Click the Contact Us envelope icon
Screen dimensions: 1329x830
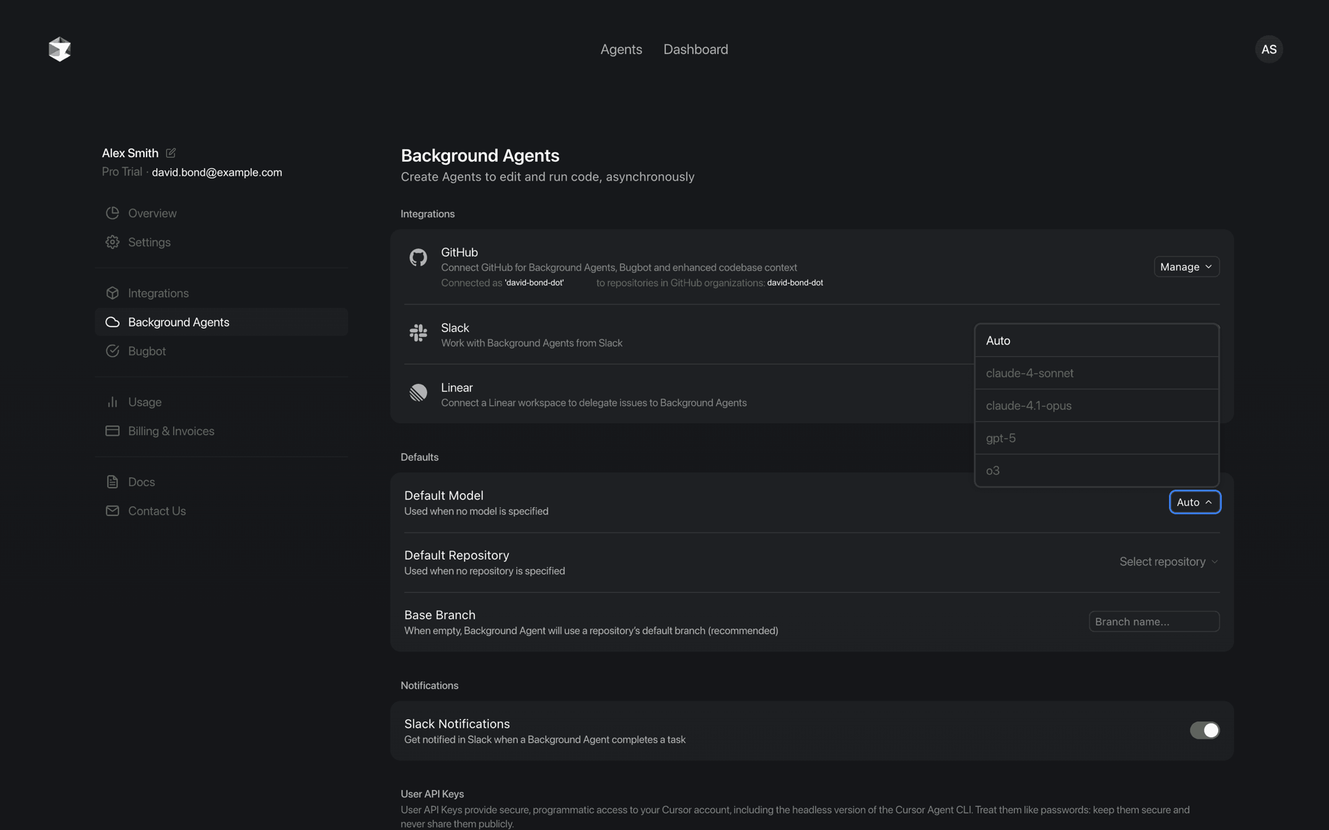click(x=112, y=511)
